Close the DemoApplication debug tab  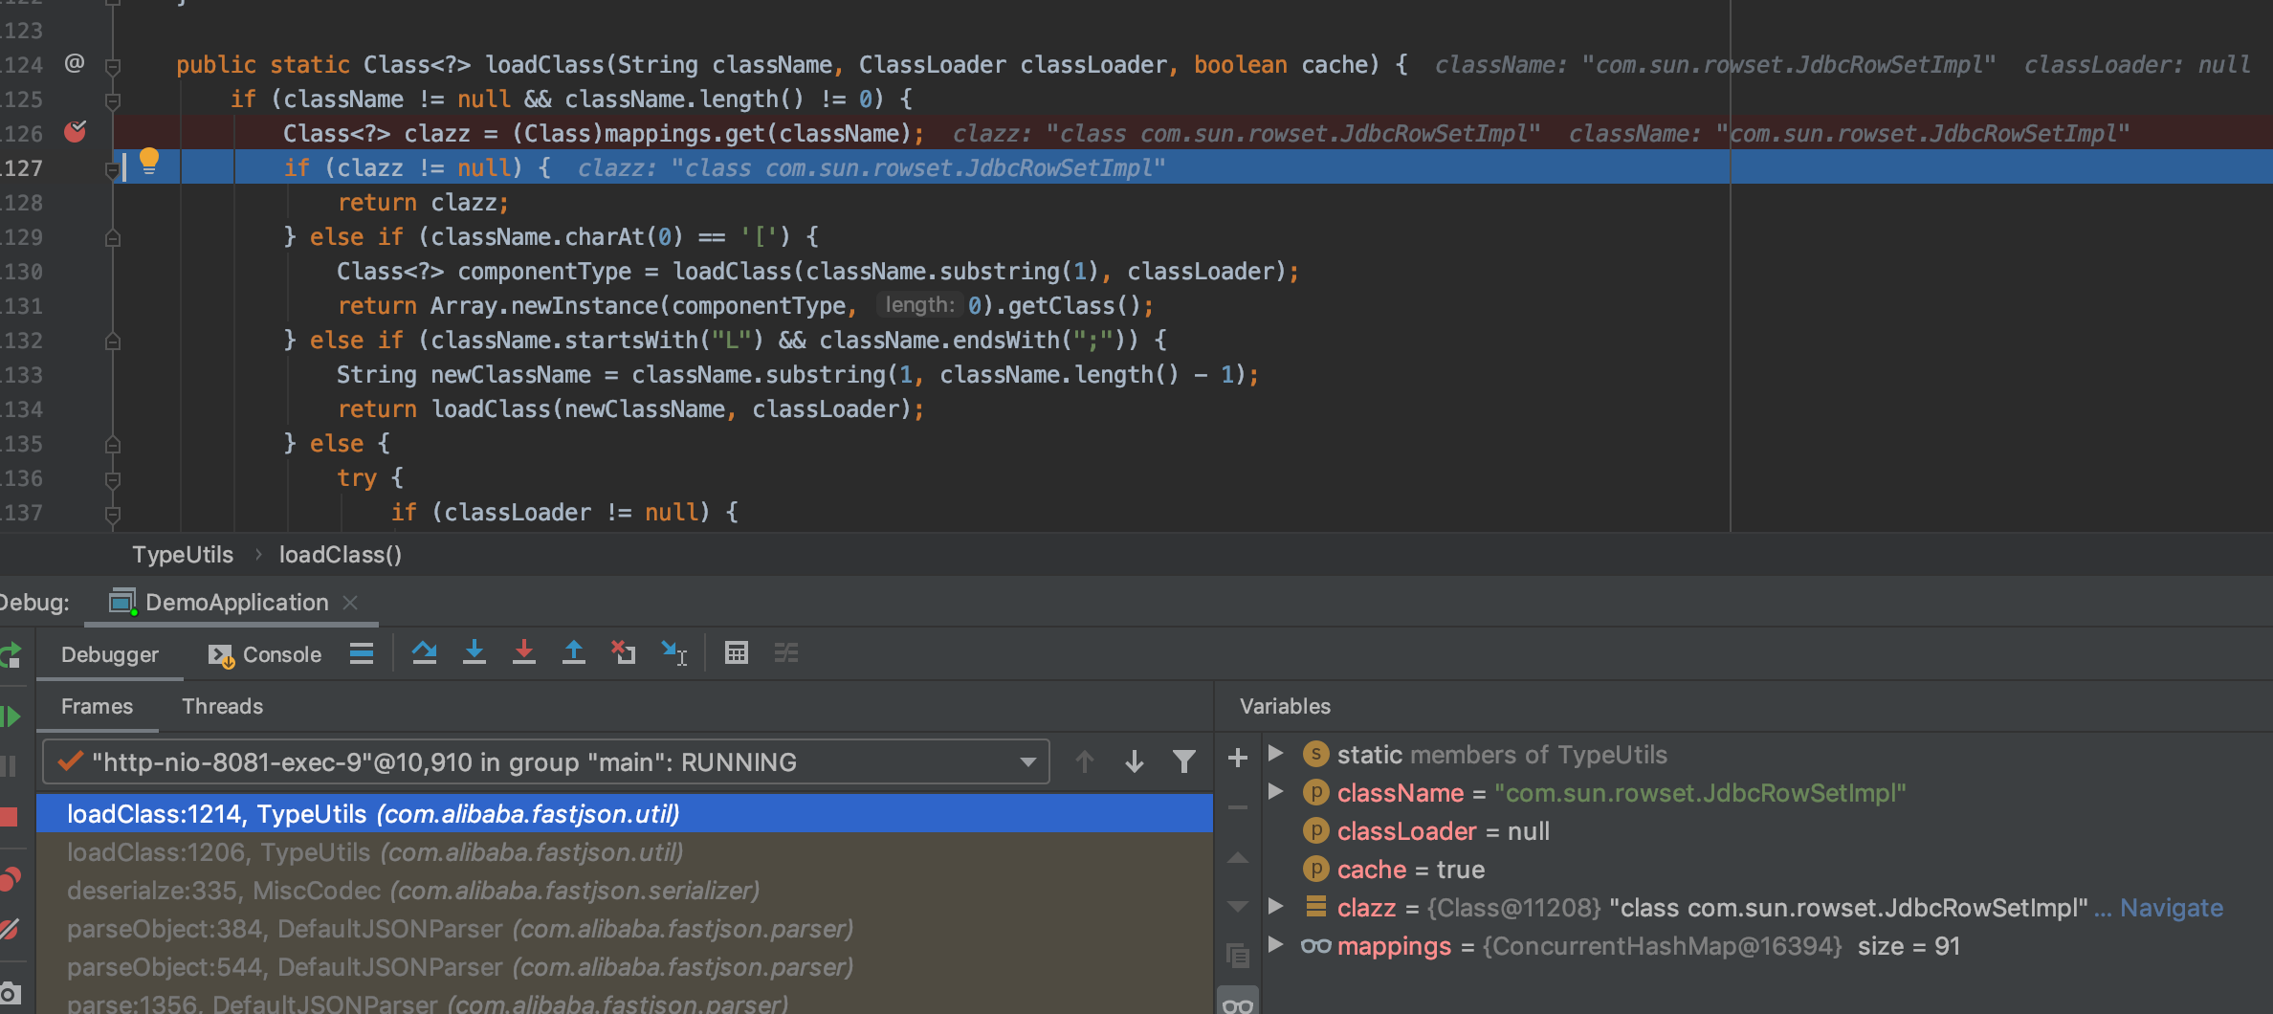point(350,602)
